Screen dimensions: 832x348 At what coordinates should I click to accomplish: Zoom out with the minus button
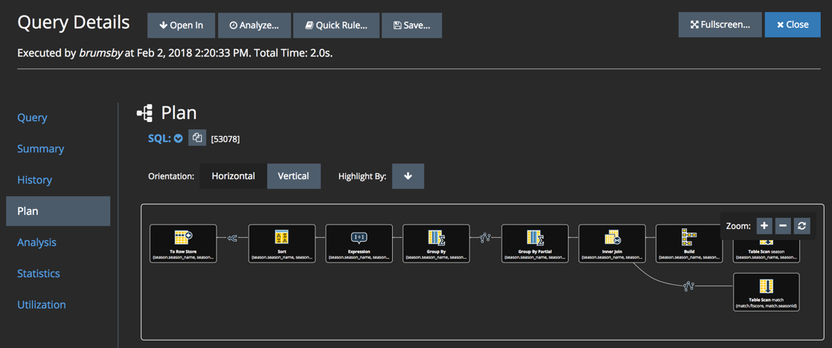(x=783, y=226)
